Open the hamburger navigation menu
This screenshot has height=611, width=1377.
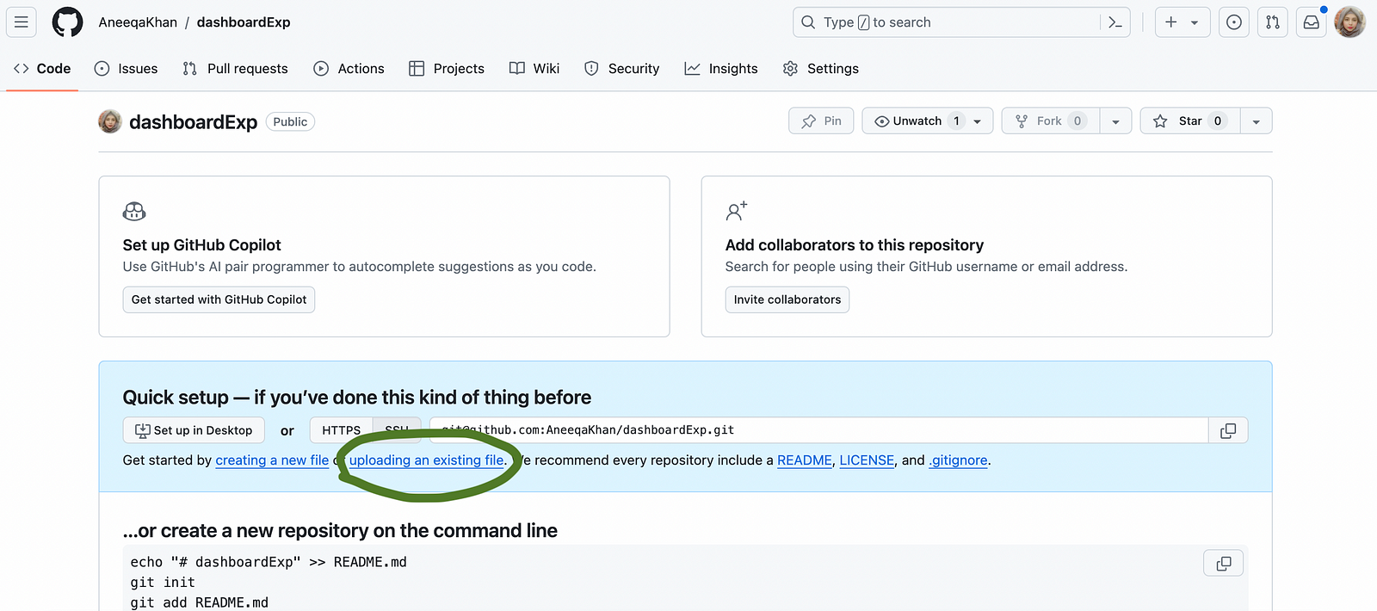(x=22, y=22)
